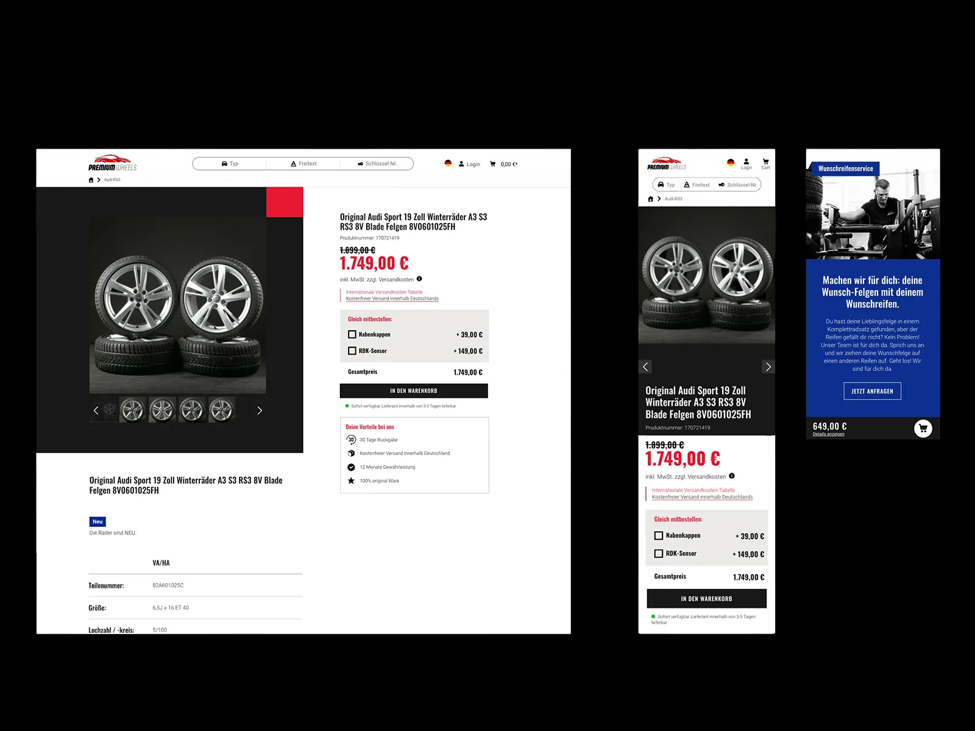Click the main wheel product image on desktop
The width and height of the screenshot is (975, 731).
point(177,305)
